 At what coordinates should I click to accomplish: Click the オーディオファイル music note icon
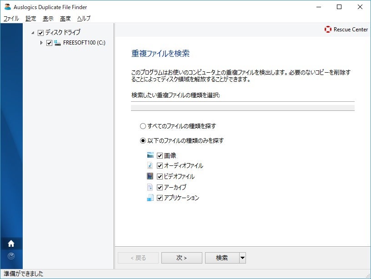click(150, 165)
